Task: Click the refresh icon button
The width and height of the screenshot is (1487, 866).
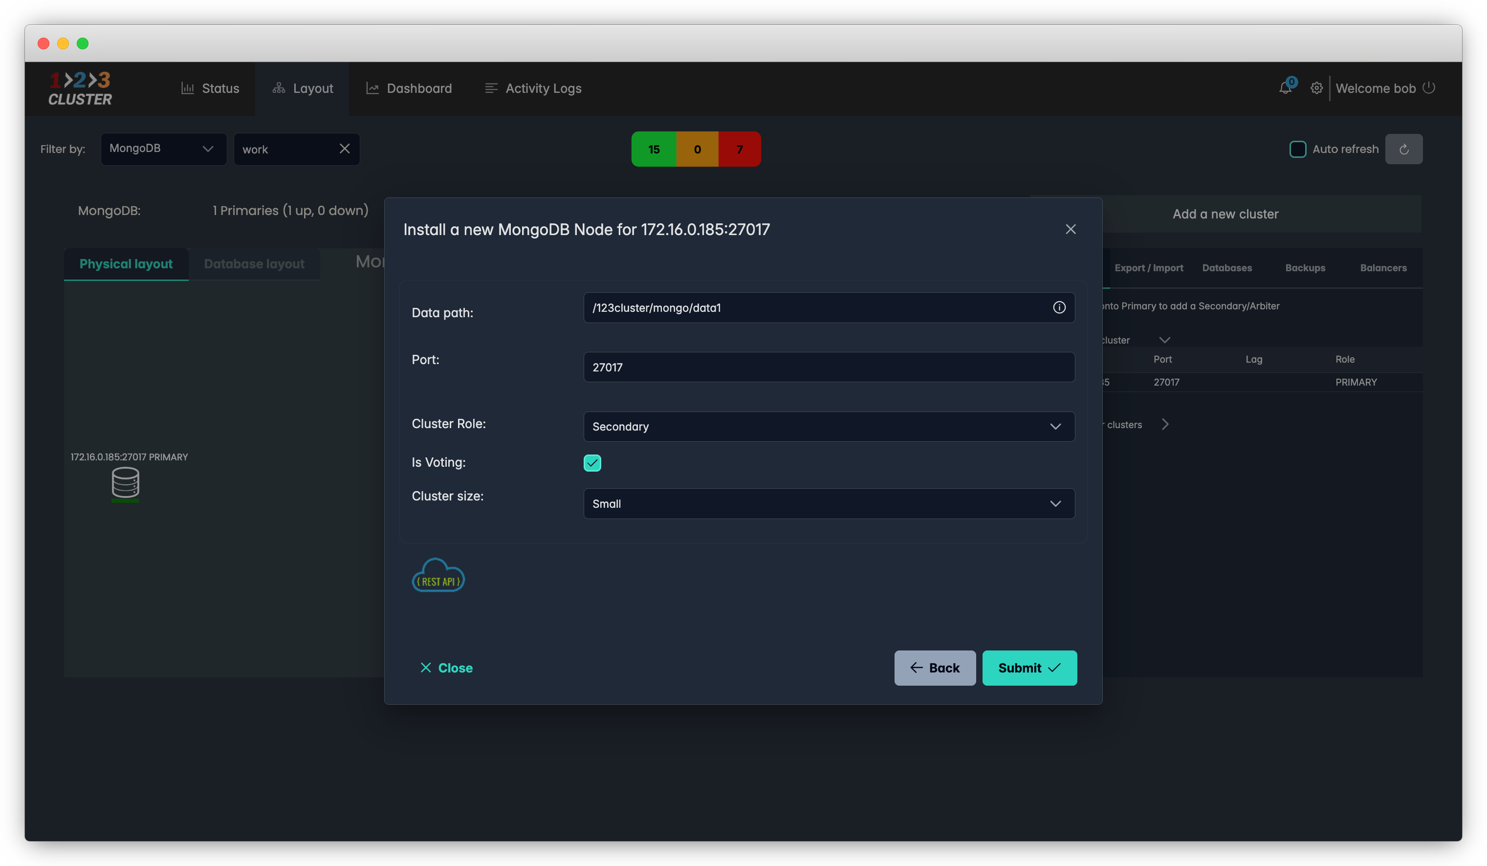Action: (1403, 149)
